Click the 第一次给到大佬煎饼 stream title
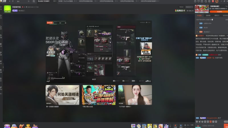Image resolution: width=228 pixels, height=128 pixels. click(x=52, y=107)
